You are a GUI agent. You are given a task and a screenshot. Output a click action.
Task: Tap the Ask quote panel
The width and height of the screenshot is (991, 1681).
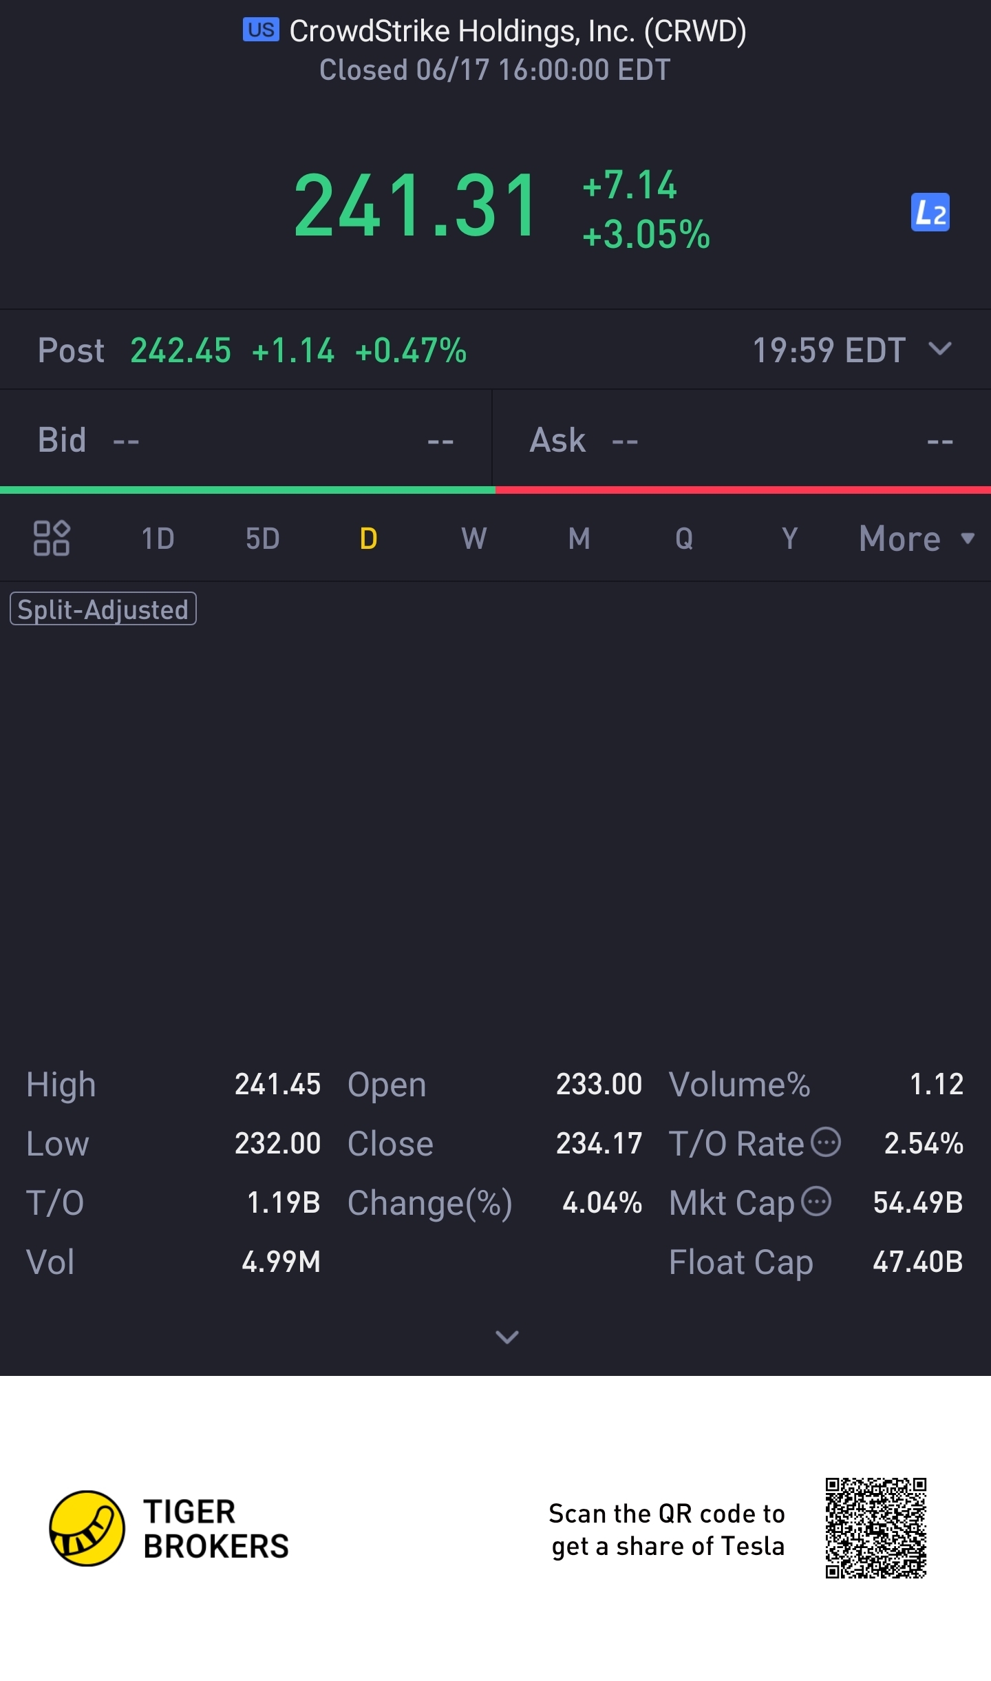(741, 439)
